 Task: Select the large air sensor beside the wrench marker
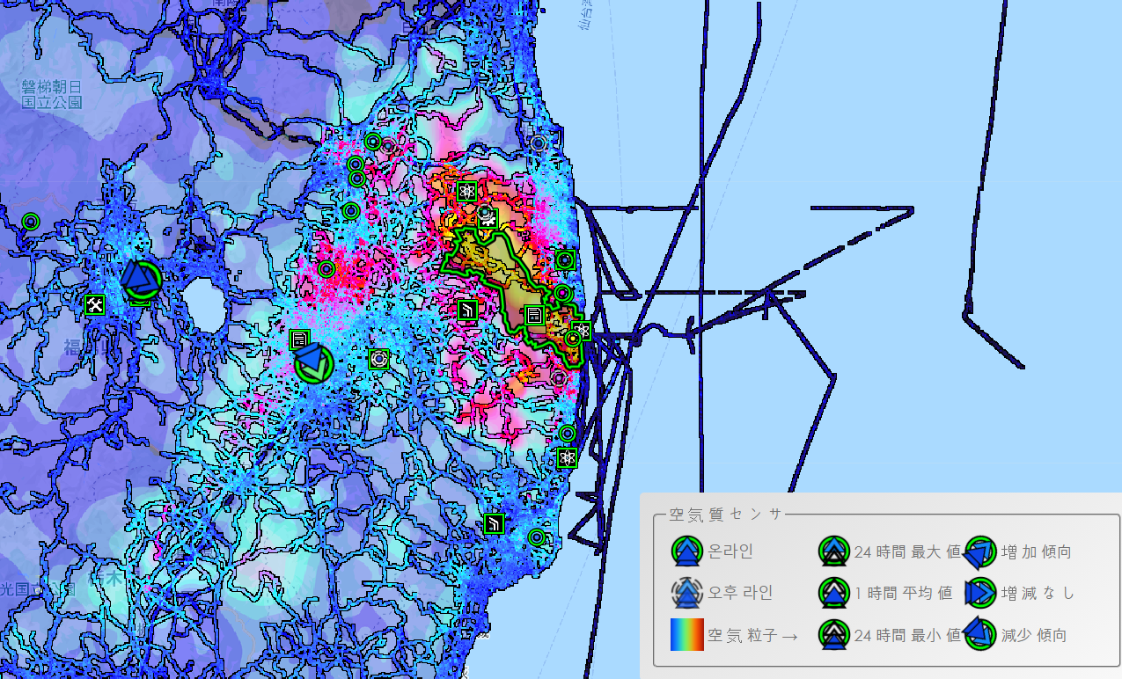coord(140,280)
